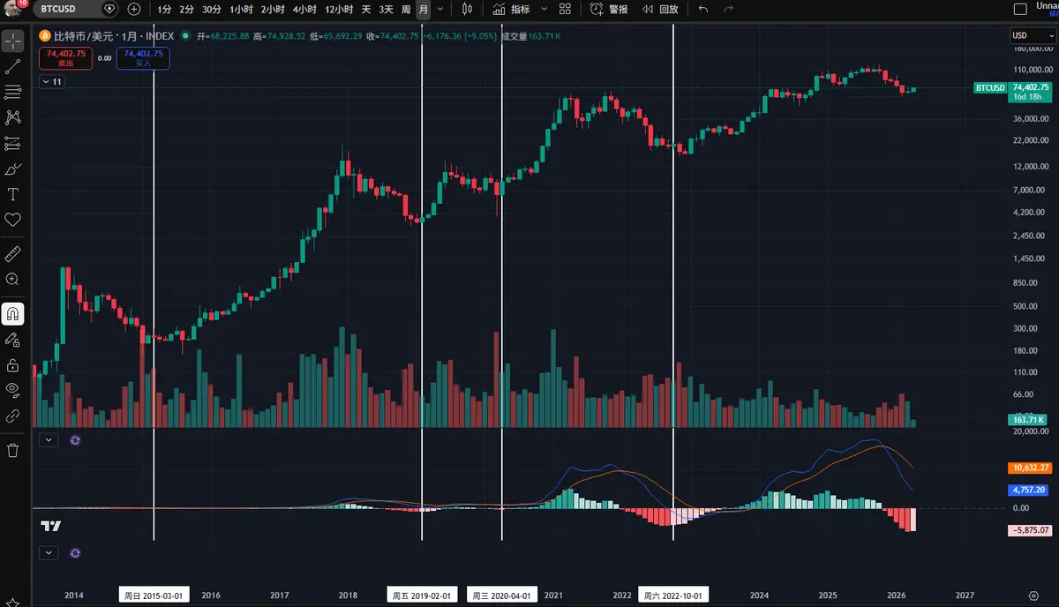Click the purple refresh icon in the bottom pane
Image resolution: width=1059 pixels, height=607 pixels.
[x=75, y=553]
